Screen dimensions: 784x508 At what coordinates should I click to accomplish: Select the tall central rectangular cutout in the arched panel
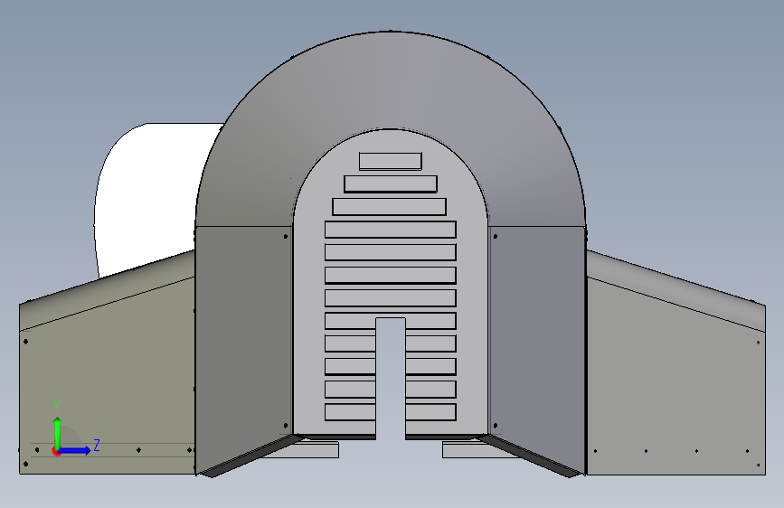[391, 380]
